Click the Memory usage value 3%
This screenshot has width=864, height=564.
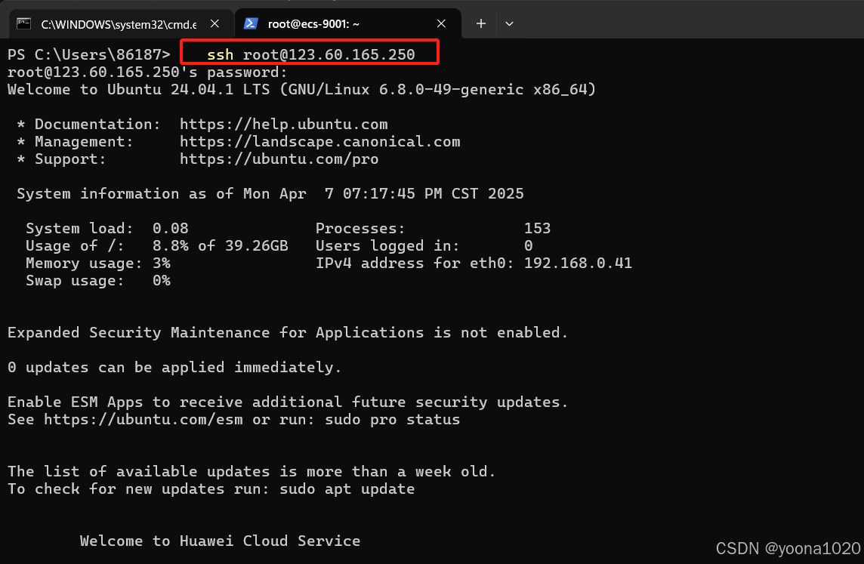pyautogui.click(x=162, y=264)
